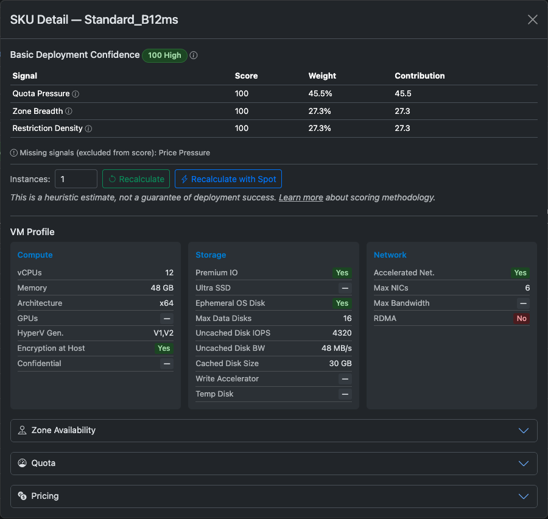Select the Ephemeral OS Disk row
The image size is (548, 519).
point(273,303)
